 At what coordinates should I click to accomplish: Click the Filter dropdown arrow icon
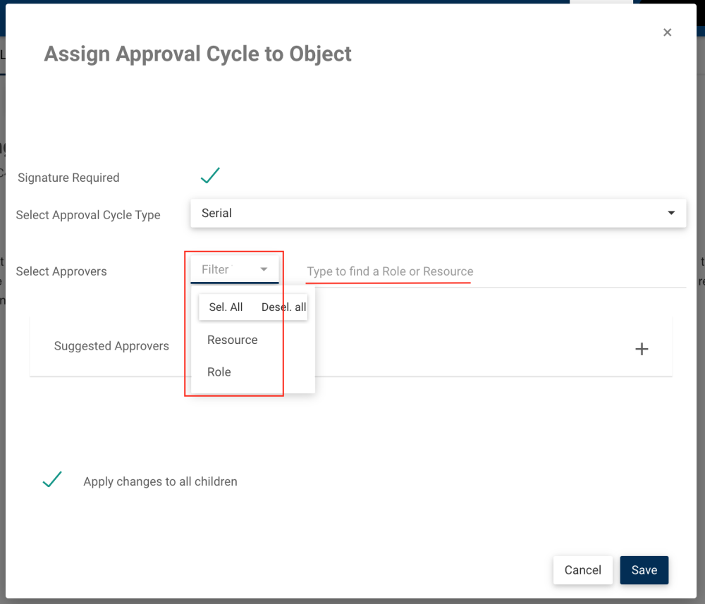click(264, 269)
